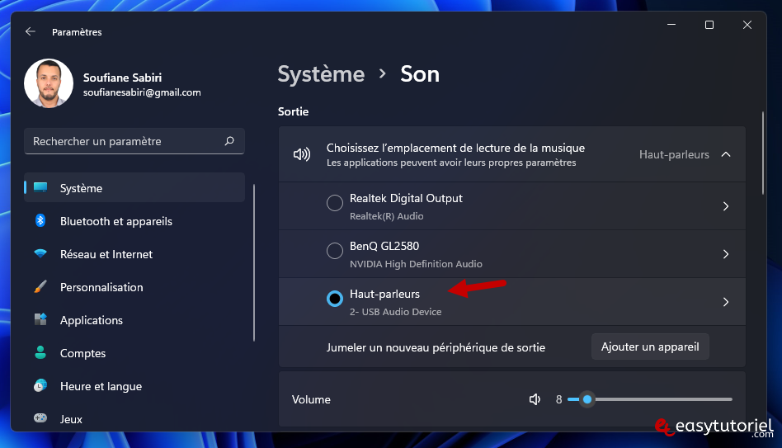
Task: Click the Ajouter un appareil button
Action: coord(650,347)
